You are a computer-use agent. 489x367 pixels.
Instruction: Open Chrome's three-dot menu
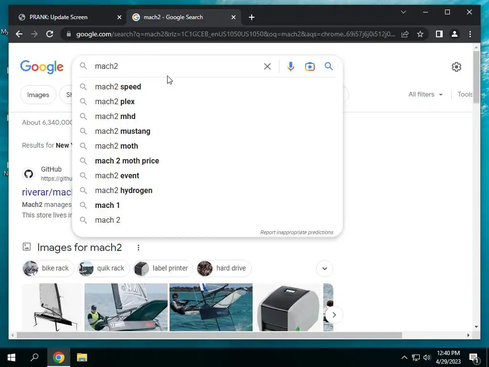470,34
